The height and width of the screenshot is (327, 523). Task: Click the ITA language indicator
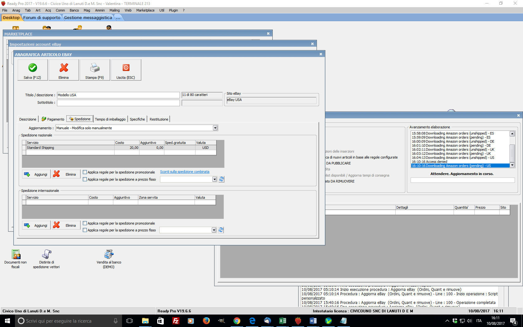point(479,321)
